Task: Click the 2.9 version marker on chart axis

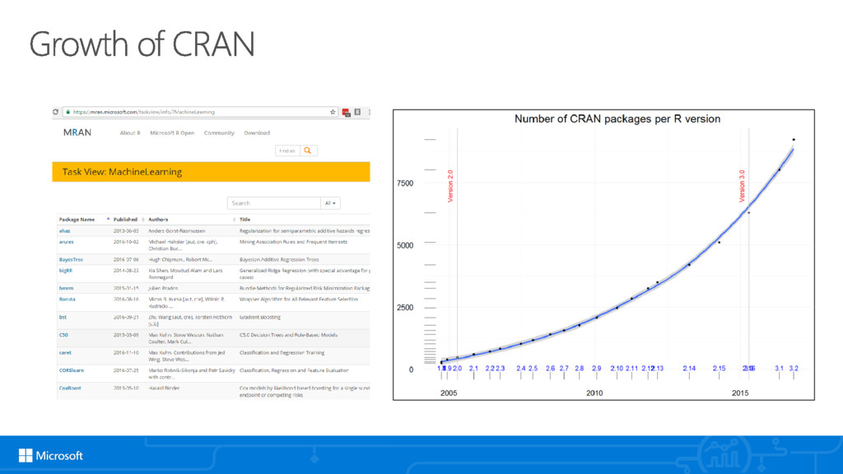Action: [x=597, y=368]
